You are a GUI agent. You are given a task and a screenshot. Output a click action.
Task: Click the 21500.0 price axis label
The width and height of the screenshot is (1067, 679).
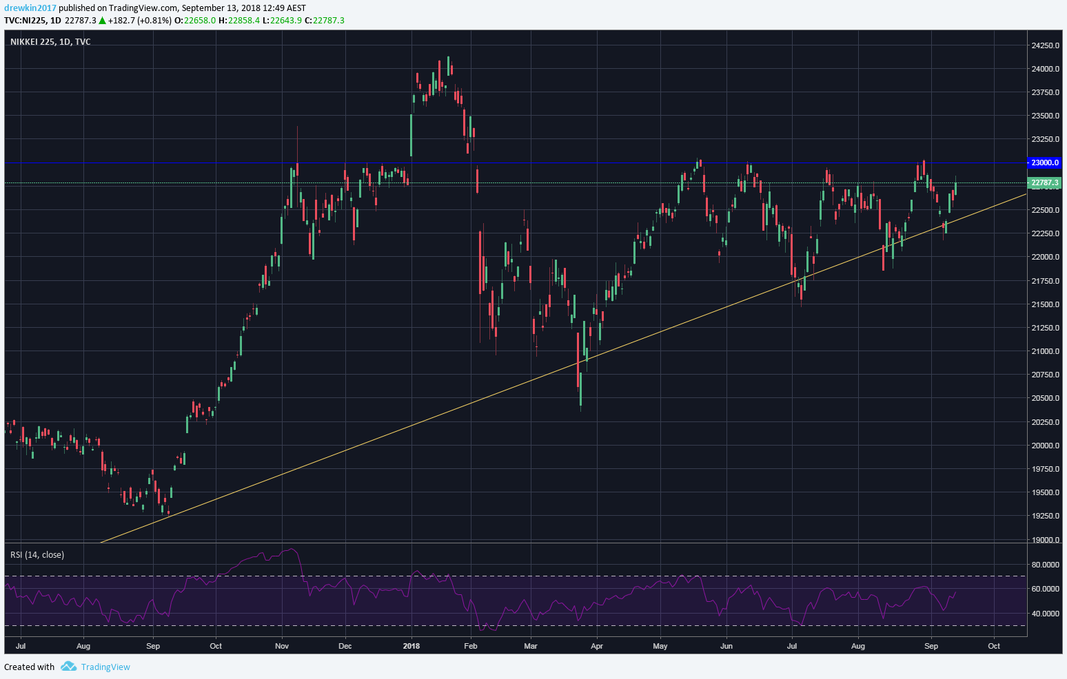pyautogui.click(x=1046, y=304)
